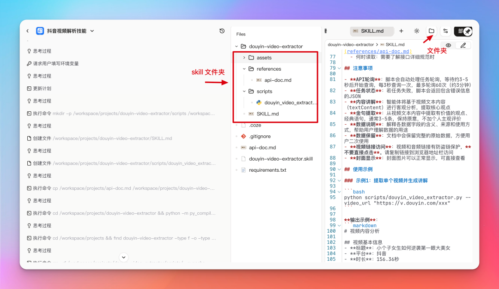499x289 pixels.
Task: Toggle the theme with the sun icon
Action: [x=416, y=30]
